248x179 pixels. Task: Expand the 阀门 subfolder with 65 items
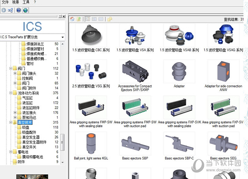point(15,83)
